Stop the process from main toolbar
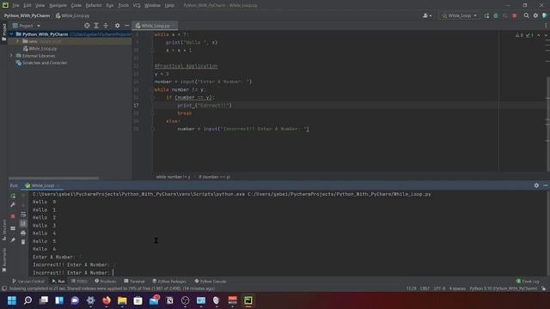The height and width of the screenshot is (309, 550). pyautogui.click(x=515, y=15)
